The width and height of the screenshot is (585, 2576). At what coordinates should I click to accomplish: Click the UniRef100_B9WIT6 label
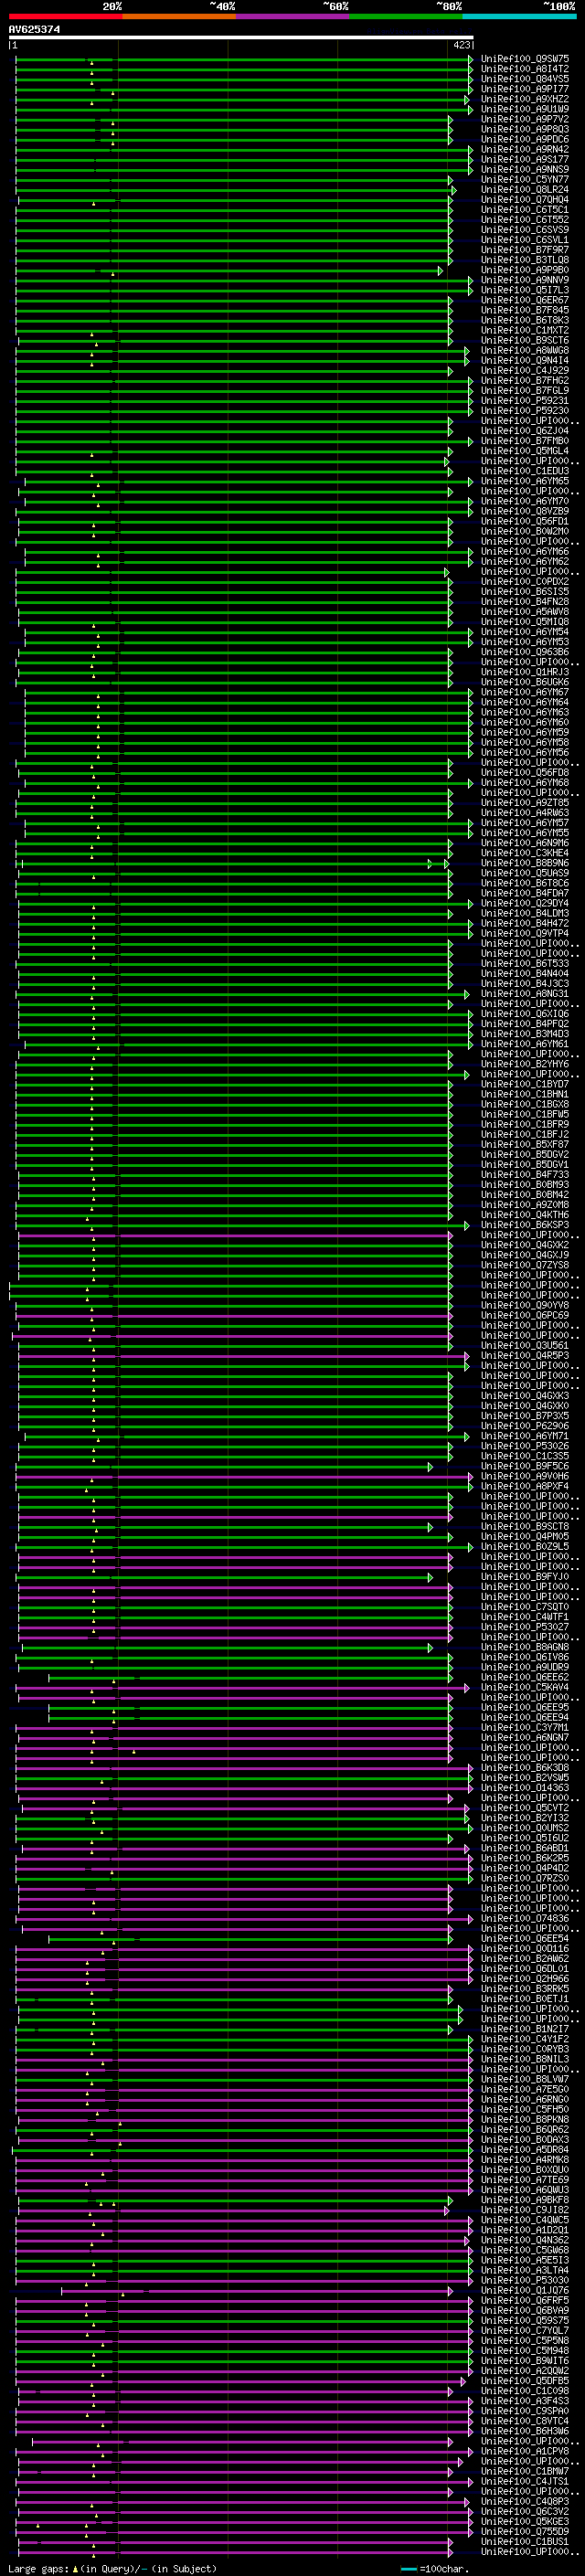click(525, 2360)
